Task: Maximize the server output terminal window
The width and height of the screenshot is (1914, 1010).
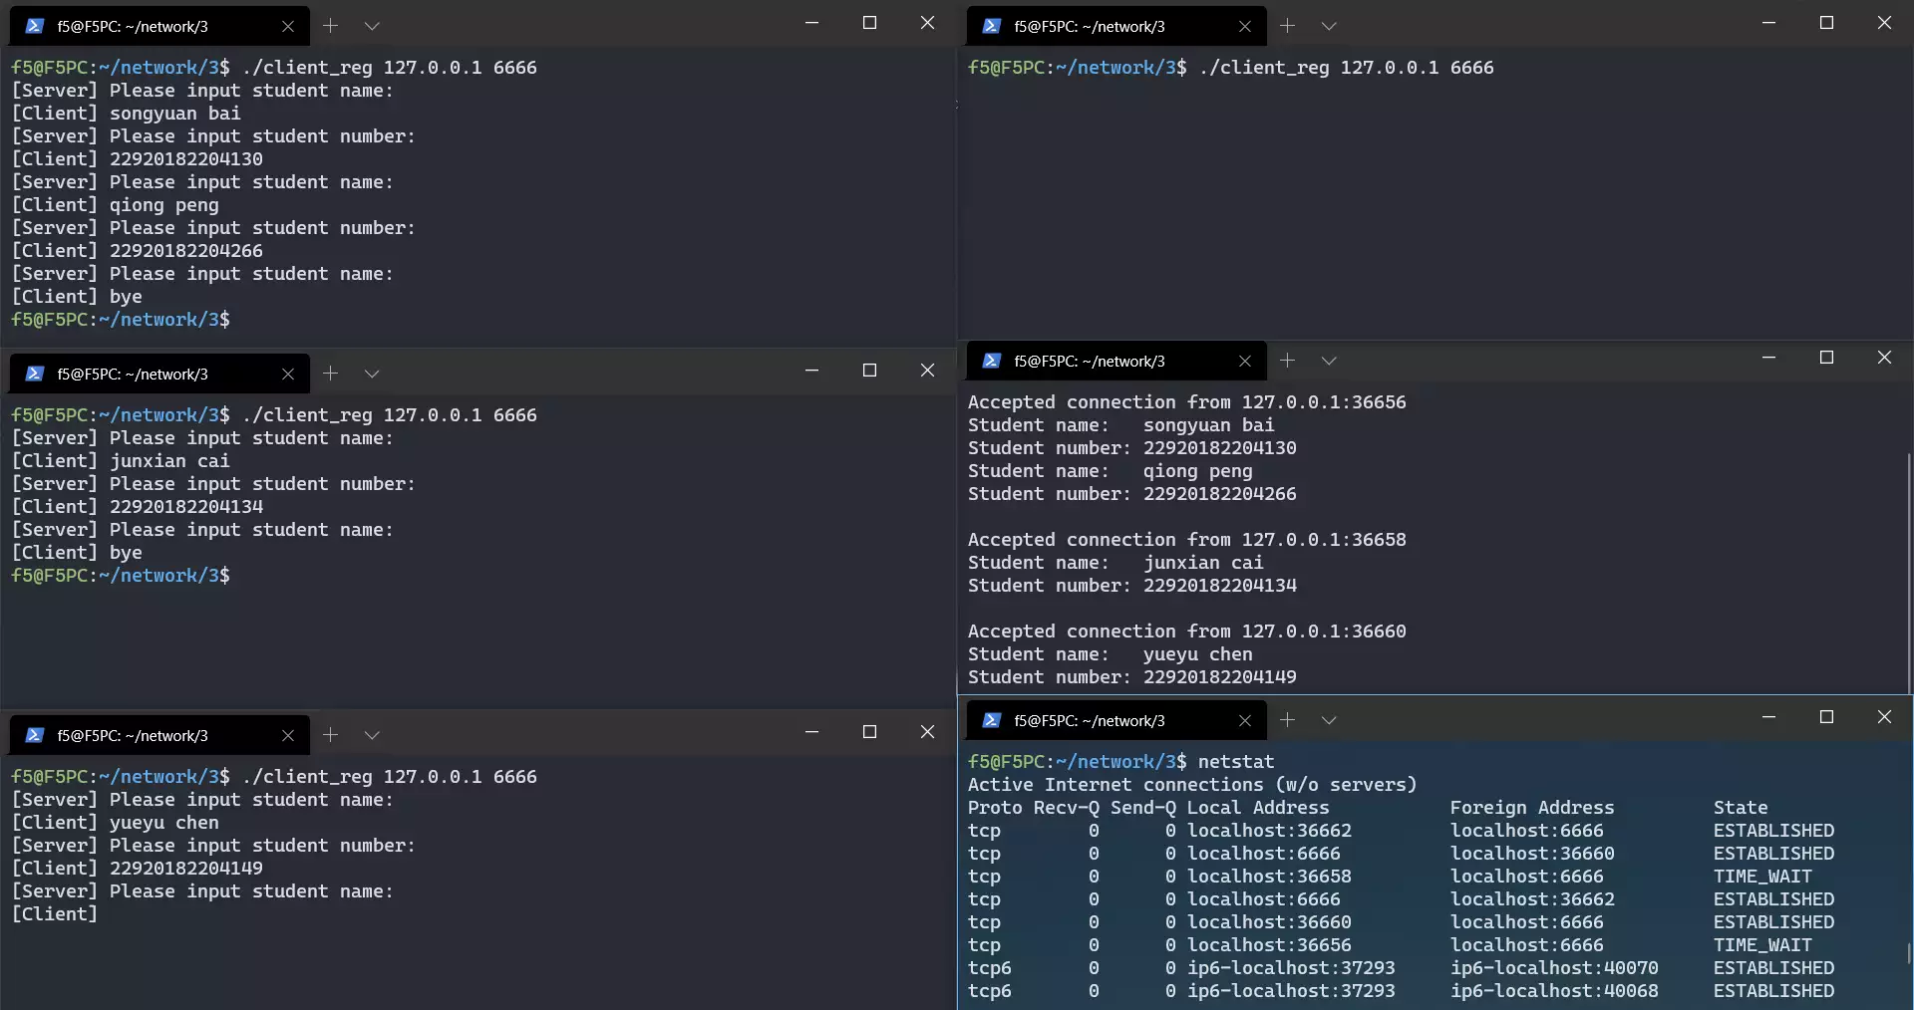Action: pyautogui.click(x=1826, y=358)
